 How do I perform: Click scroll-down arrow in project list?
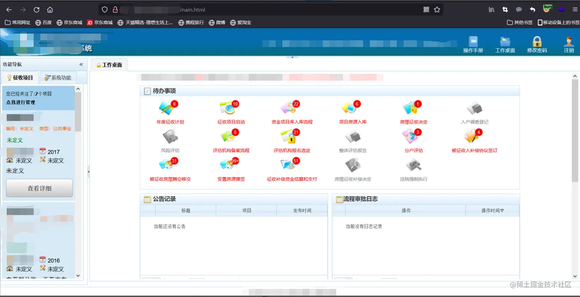78,275
